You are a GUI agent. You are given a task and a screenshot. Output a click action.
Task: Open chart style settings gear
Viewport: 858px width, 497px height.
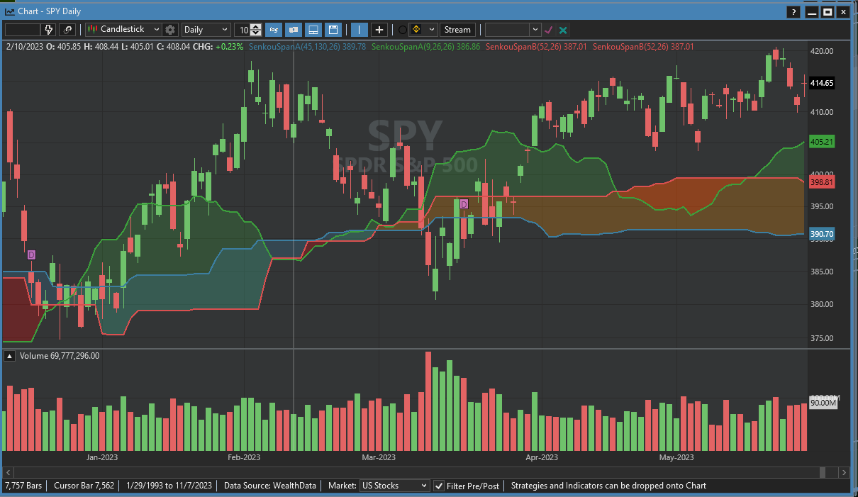170,30
